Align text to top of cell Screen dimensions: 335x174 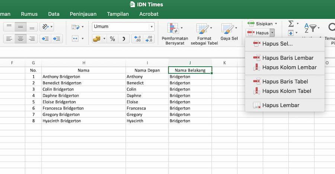click(x=9, y=27)
